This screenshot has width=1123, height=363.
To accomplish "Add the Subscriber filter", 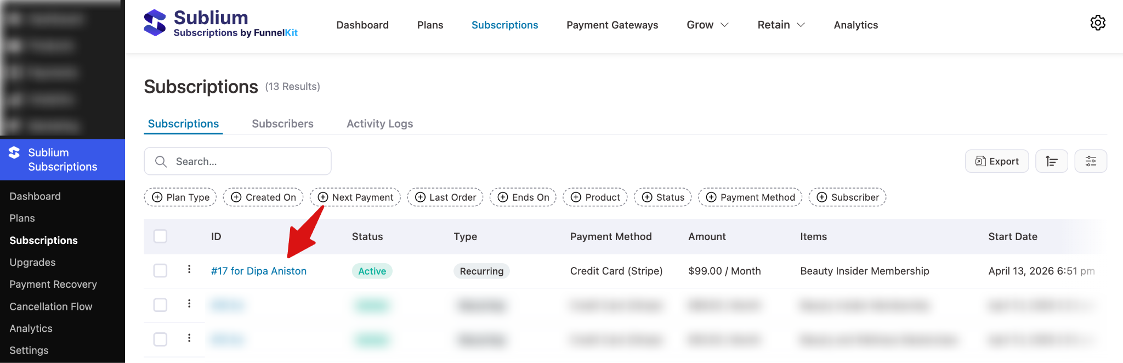I will coord(848,197).
